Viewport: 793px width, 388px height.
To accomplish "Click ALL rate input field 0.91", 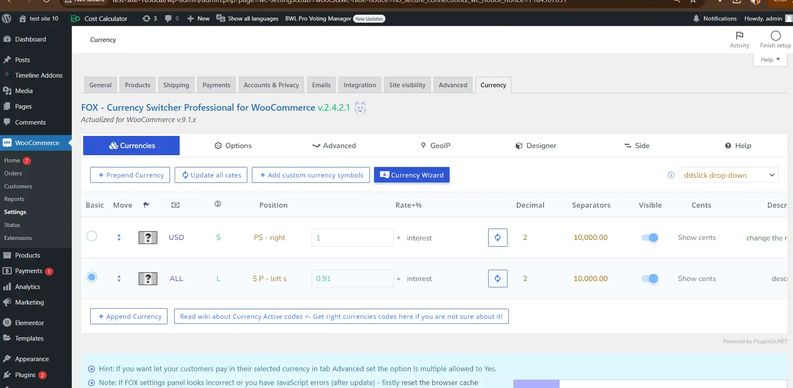I will point(352,279).
